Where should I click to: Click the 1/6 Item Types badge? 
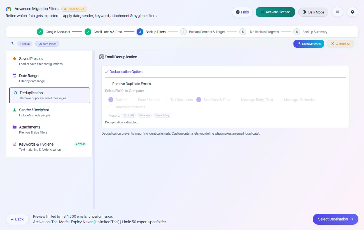pyautogui.click(x=47, y=44)
